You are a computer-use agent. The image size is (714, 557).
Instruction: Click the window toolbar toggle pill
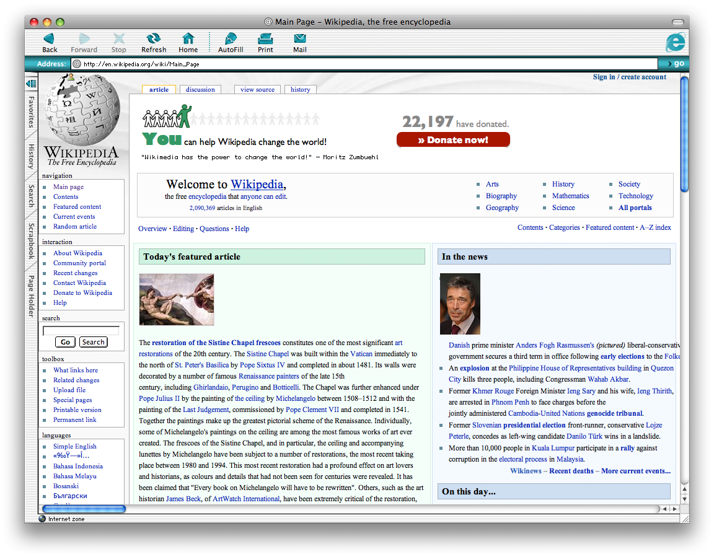(x=678, y=22)
